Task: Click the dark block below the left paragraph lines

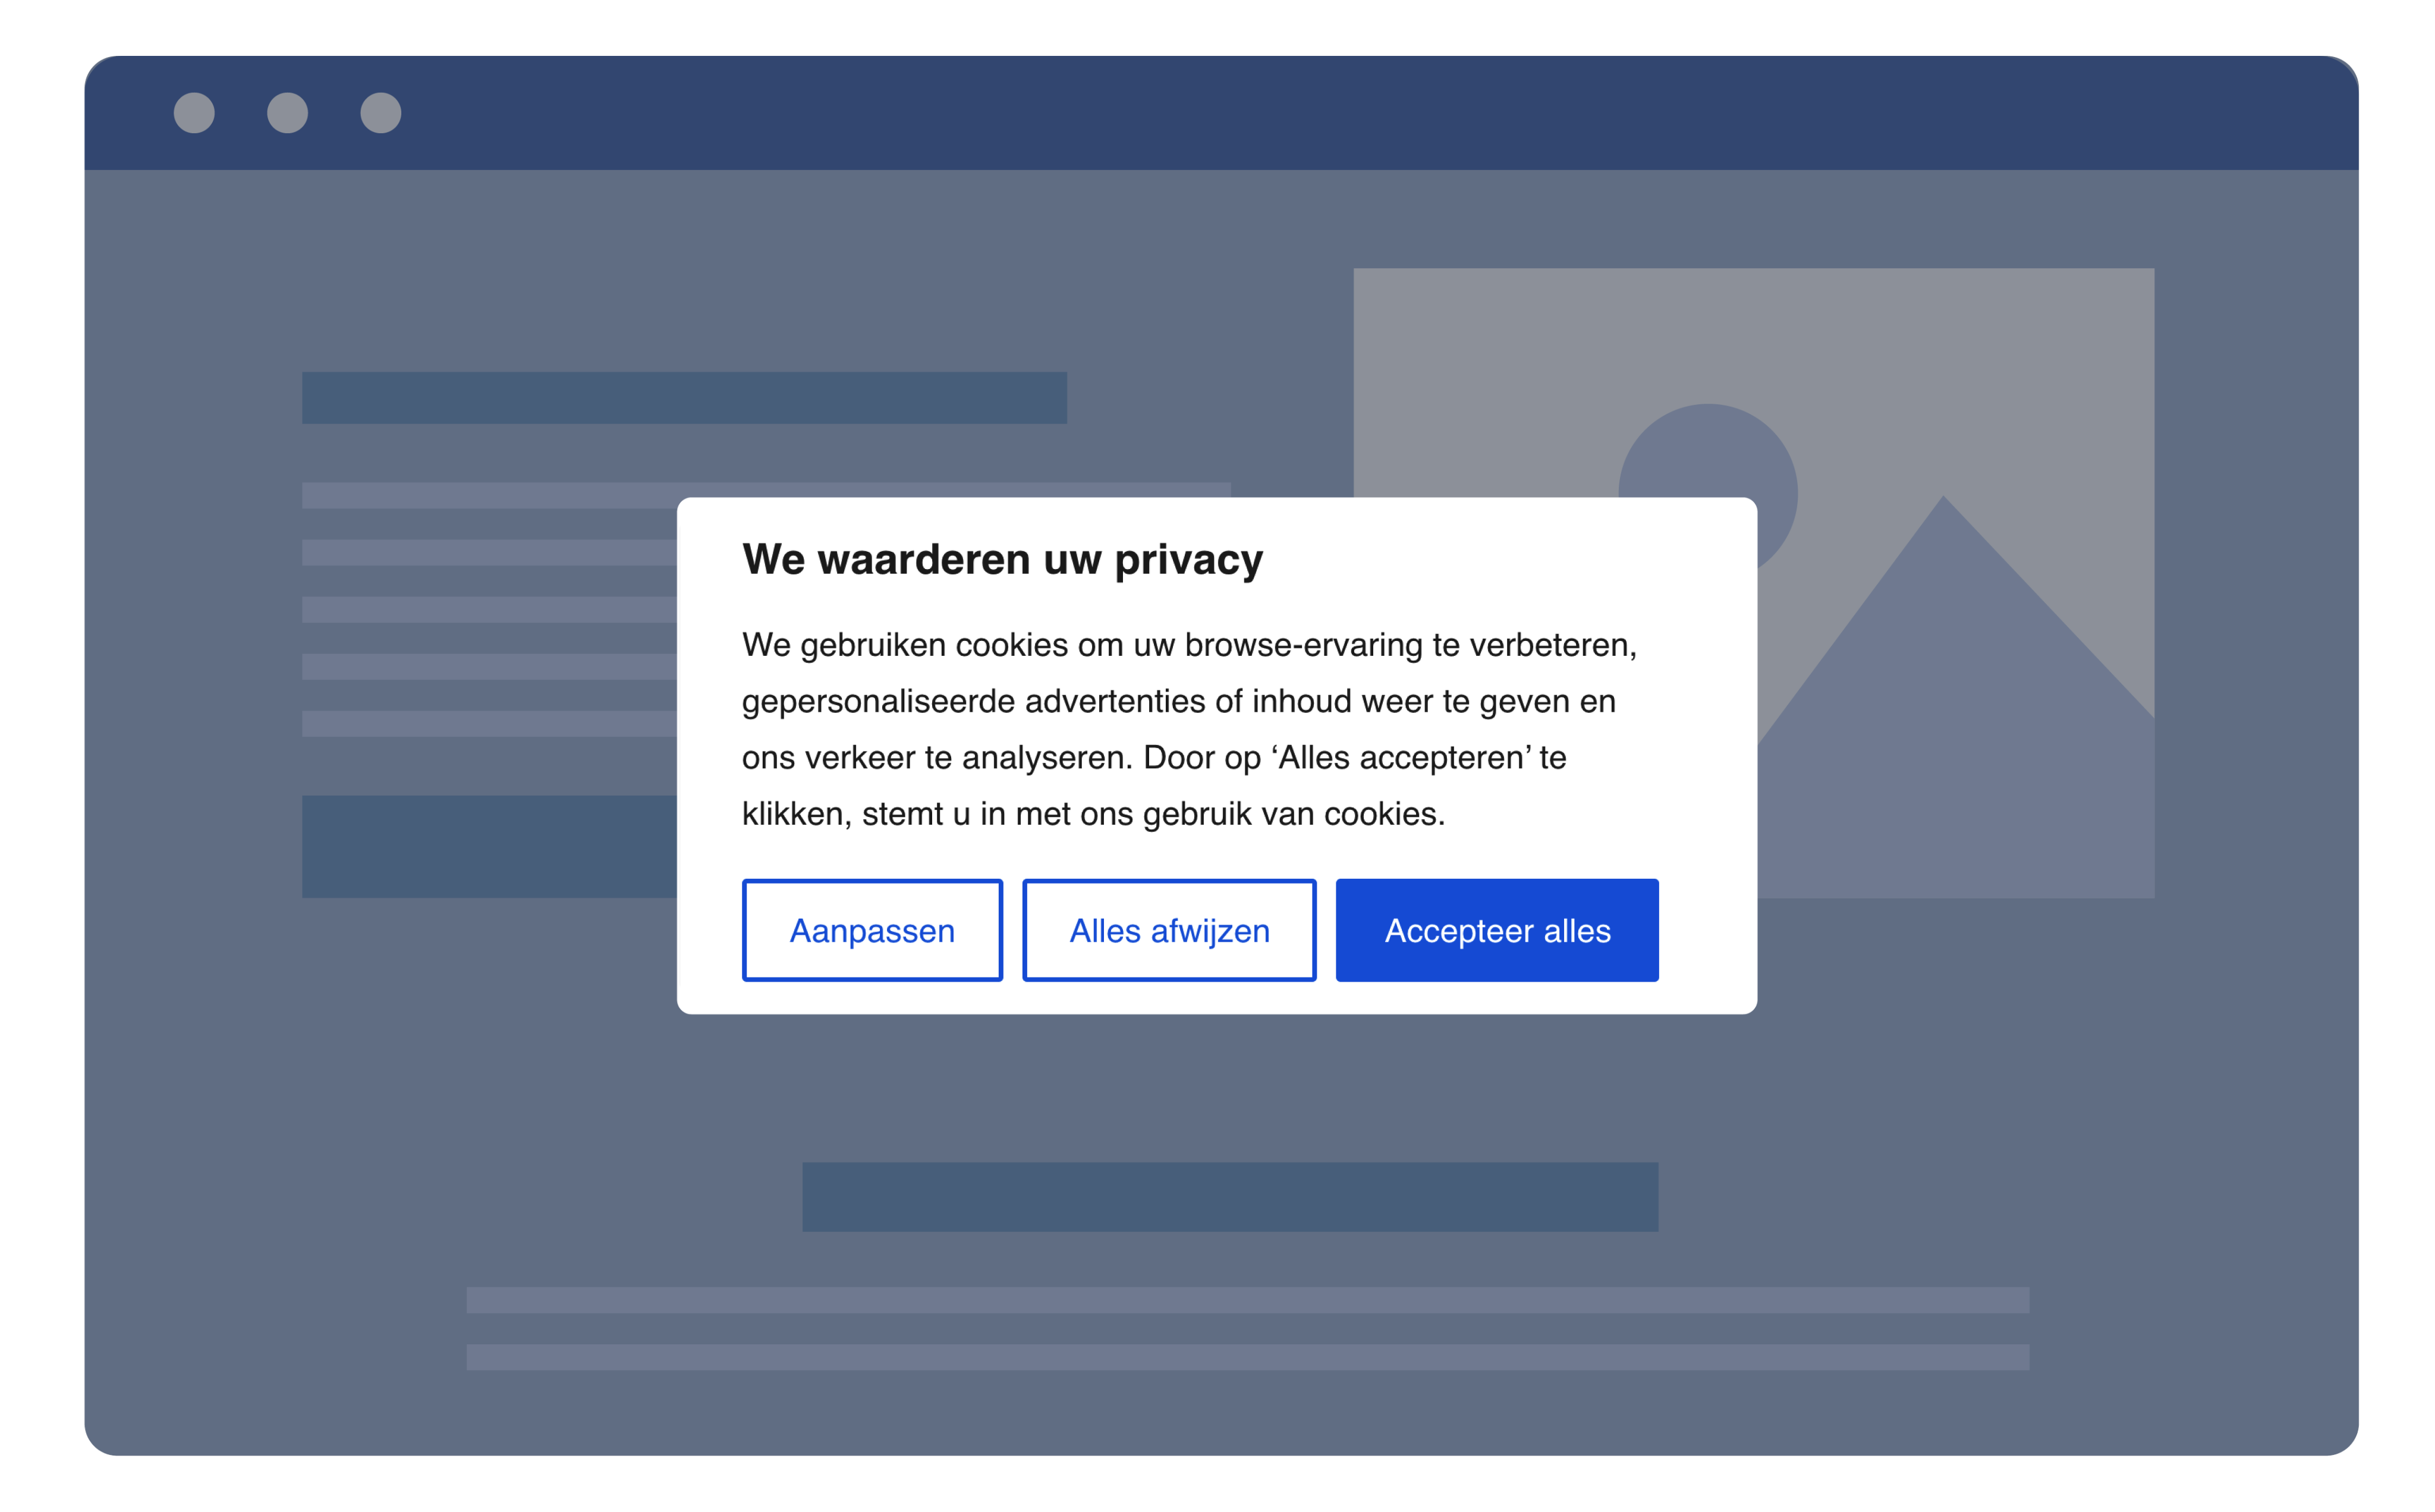Action: [x=489, y=846]
